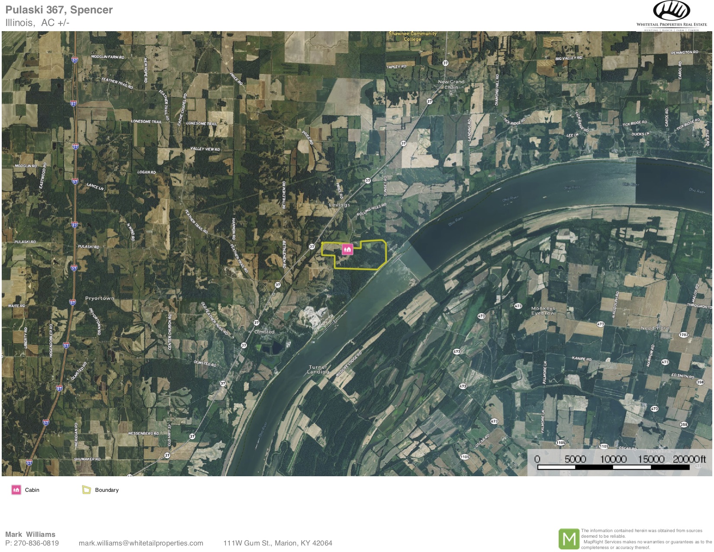Image resolution: width=714 pixels, height=552 pixels.
Task: Click the New Grand Chain town label
Action: [451, 84]
